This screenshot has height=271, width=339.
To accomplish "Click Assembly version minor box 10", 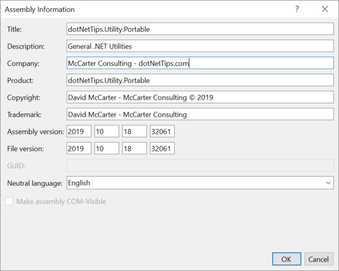I will pyautogui.click(x=107, y=131).
